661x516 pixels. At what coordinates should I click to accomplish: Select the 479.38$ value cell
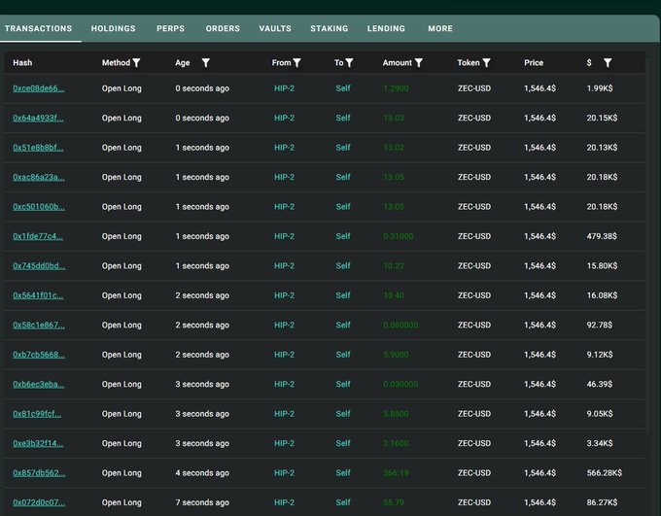602,236
